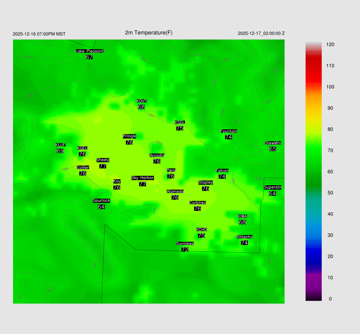The image size is (360, 334).
Task: Click the MST local timestamp text
Action: tap(39, 34)
